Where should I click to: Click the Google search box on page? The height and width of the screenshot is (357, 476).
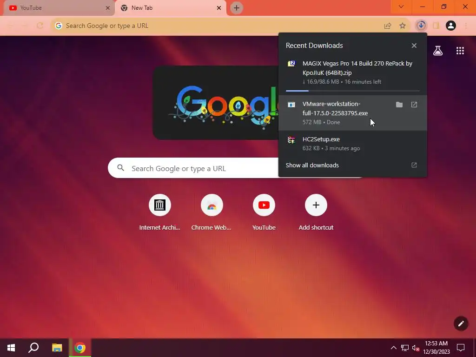pyautogui.click(x=193, y=168)
